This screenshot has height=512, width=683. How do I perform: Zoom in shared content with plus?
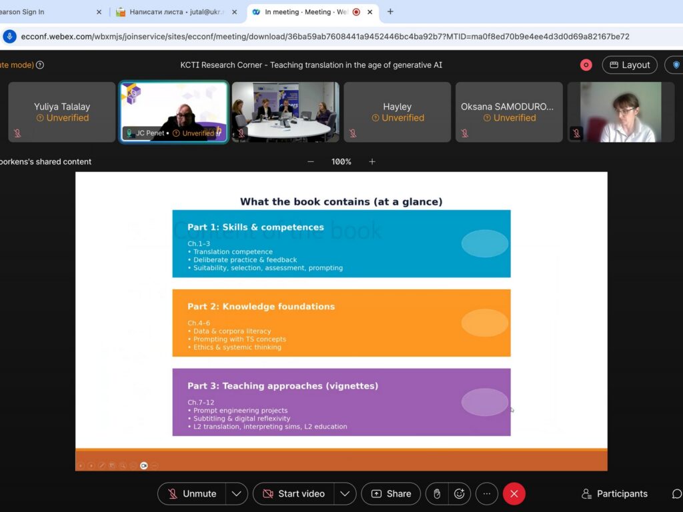[372, 161]
